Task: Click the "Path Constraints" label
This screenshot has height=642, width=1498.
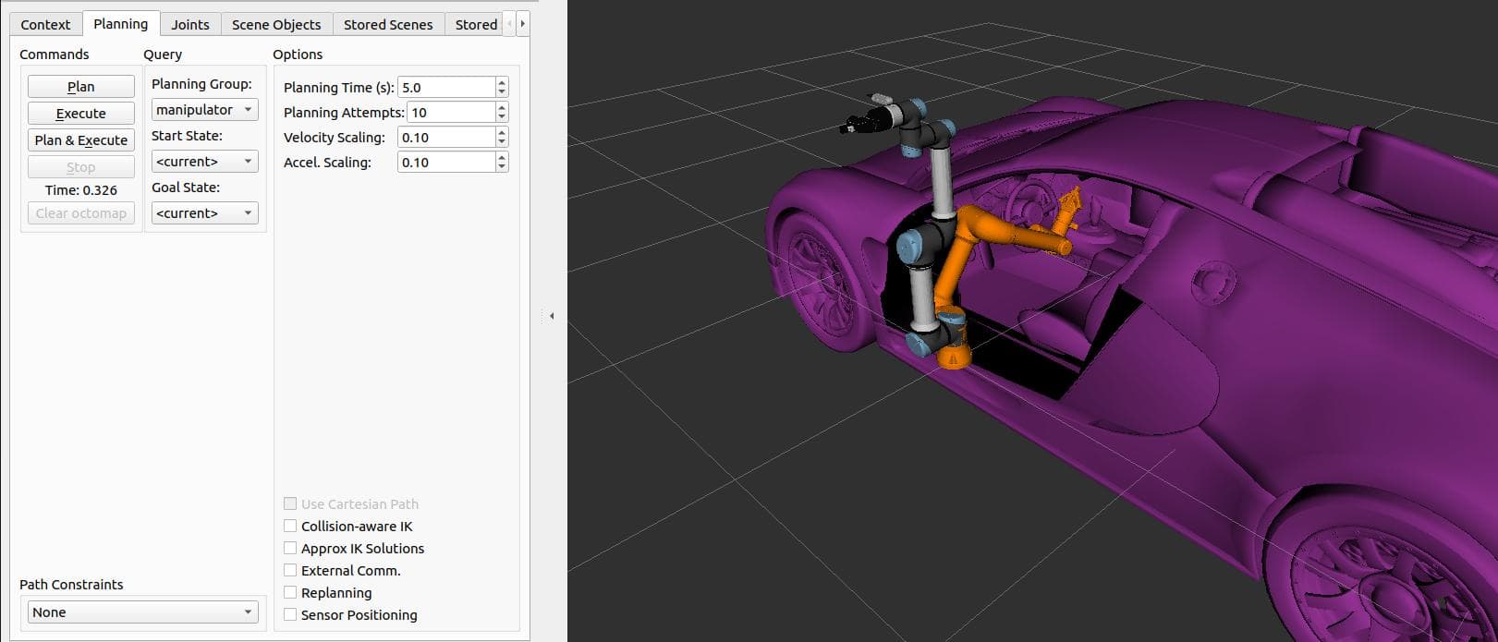Action: tap(71, 585)
